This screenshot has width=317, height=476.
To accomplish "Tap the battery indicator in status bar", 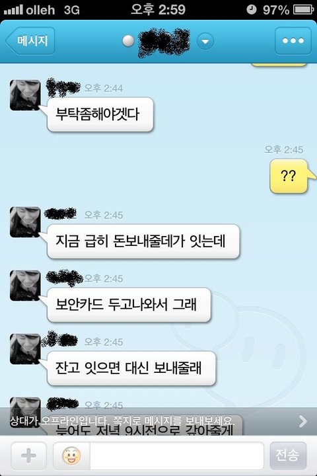I will point(303,10).
